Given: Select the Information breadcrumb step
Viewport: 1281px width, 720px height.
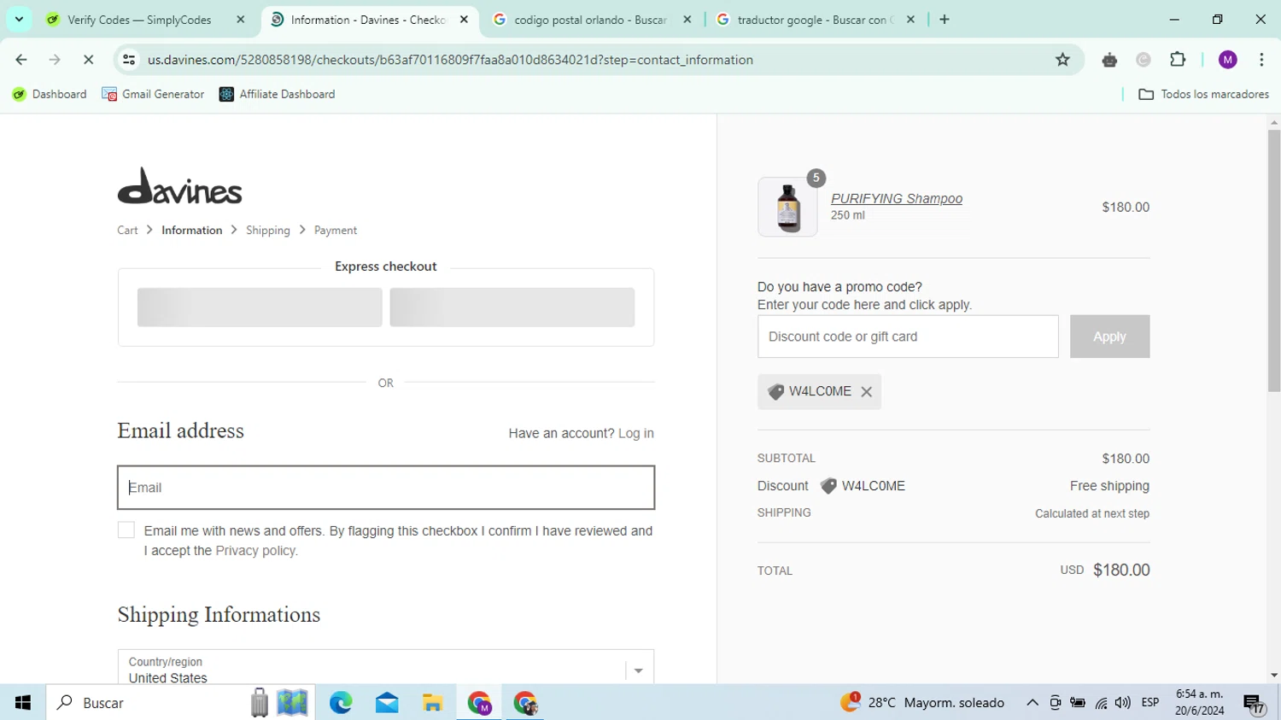Looking at the screenshot, I should point(191,231).
